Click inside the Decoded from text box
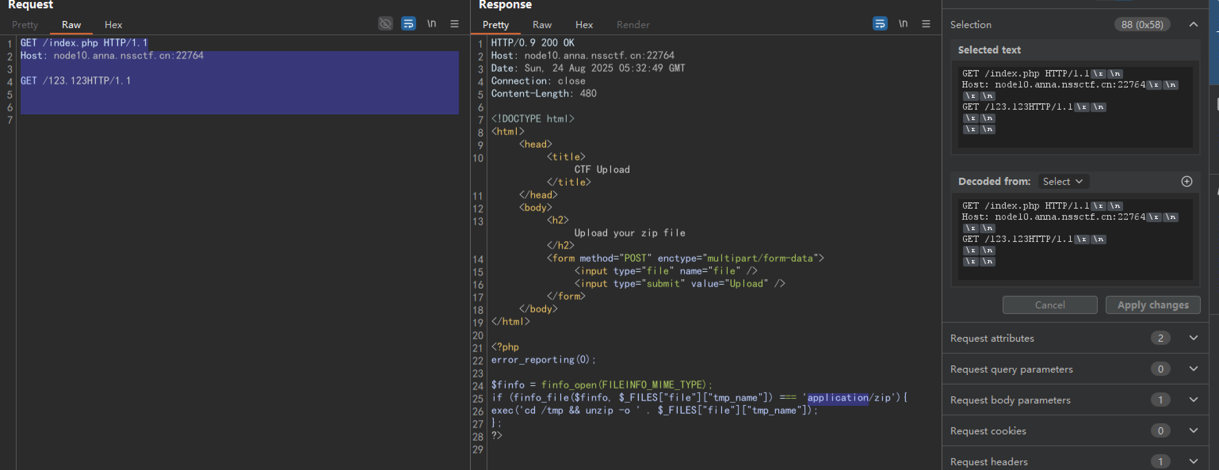Image resolution: width=1219 pixels, height=470 pixels. pos(1075,239)
